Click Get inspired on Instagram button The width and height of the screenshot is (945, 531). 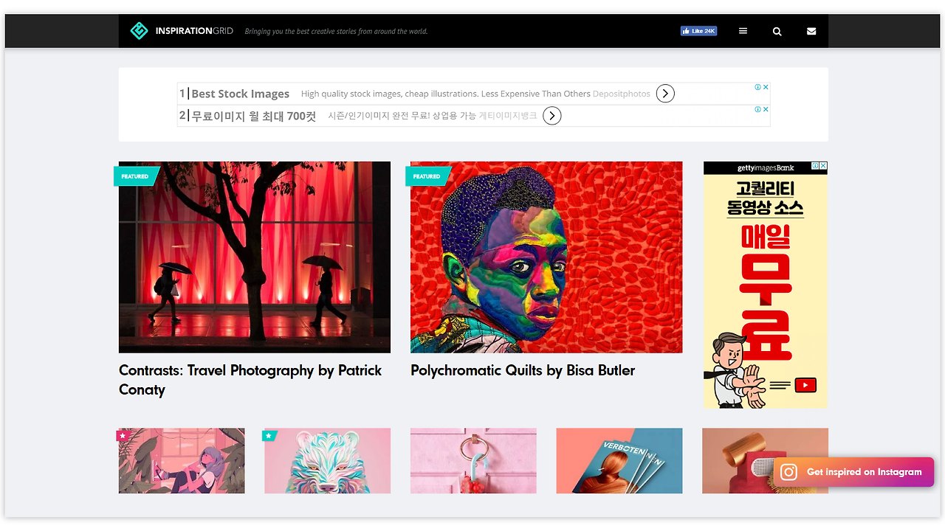click(x=853, y=472)
